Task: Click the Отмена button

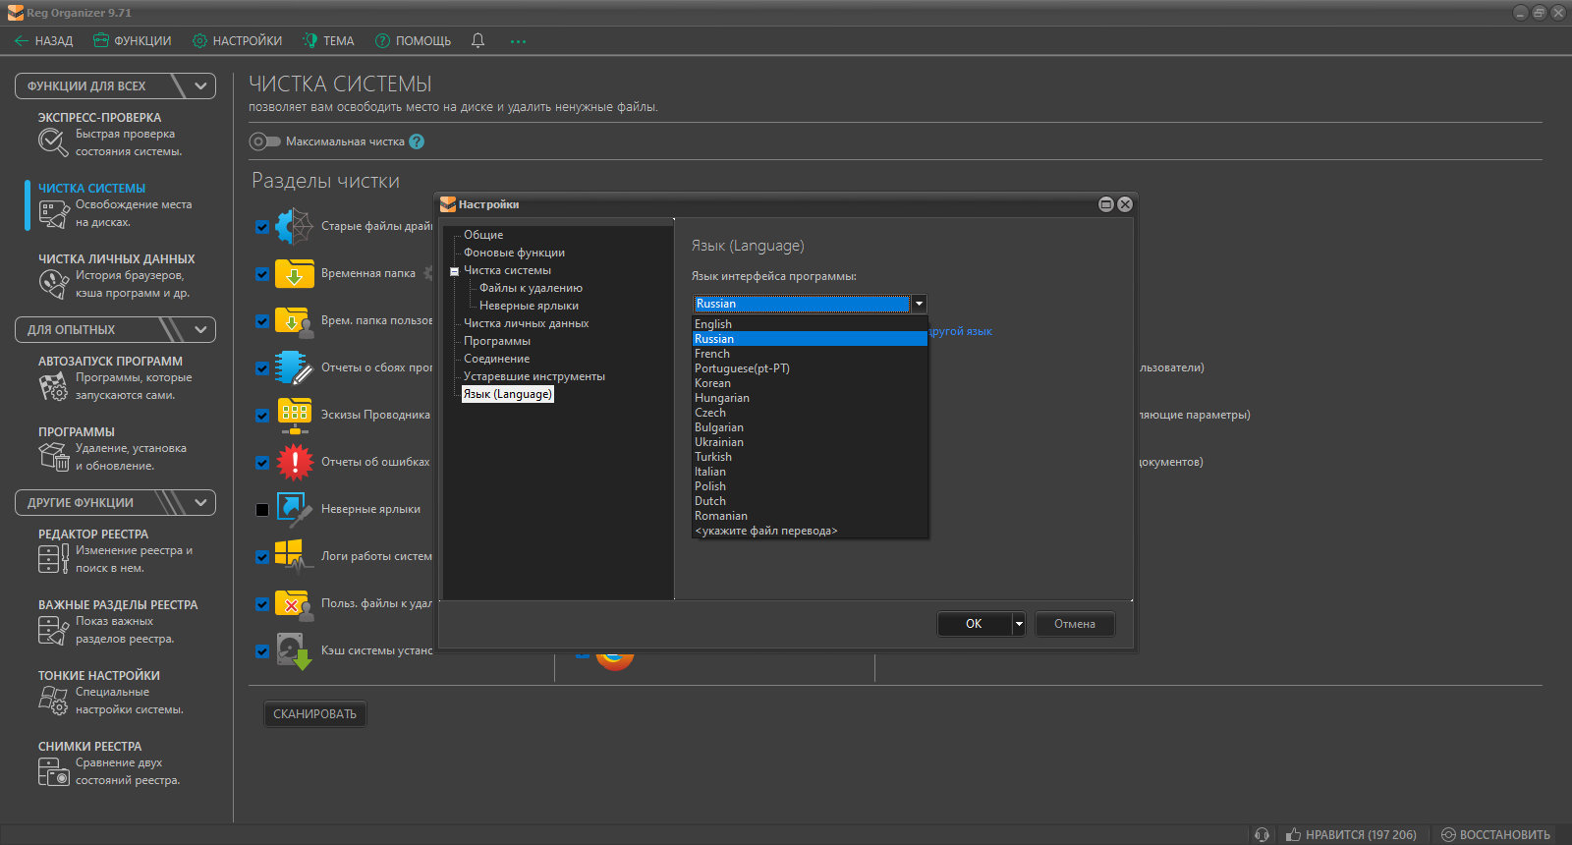Action: coord(1075,624)
